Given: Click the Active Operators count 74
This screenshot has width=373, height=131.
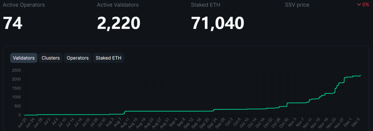Looking at the screenshot, I should [x=13, y=23].
